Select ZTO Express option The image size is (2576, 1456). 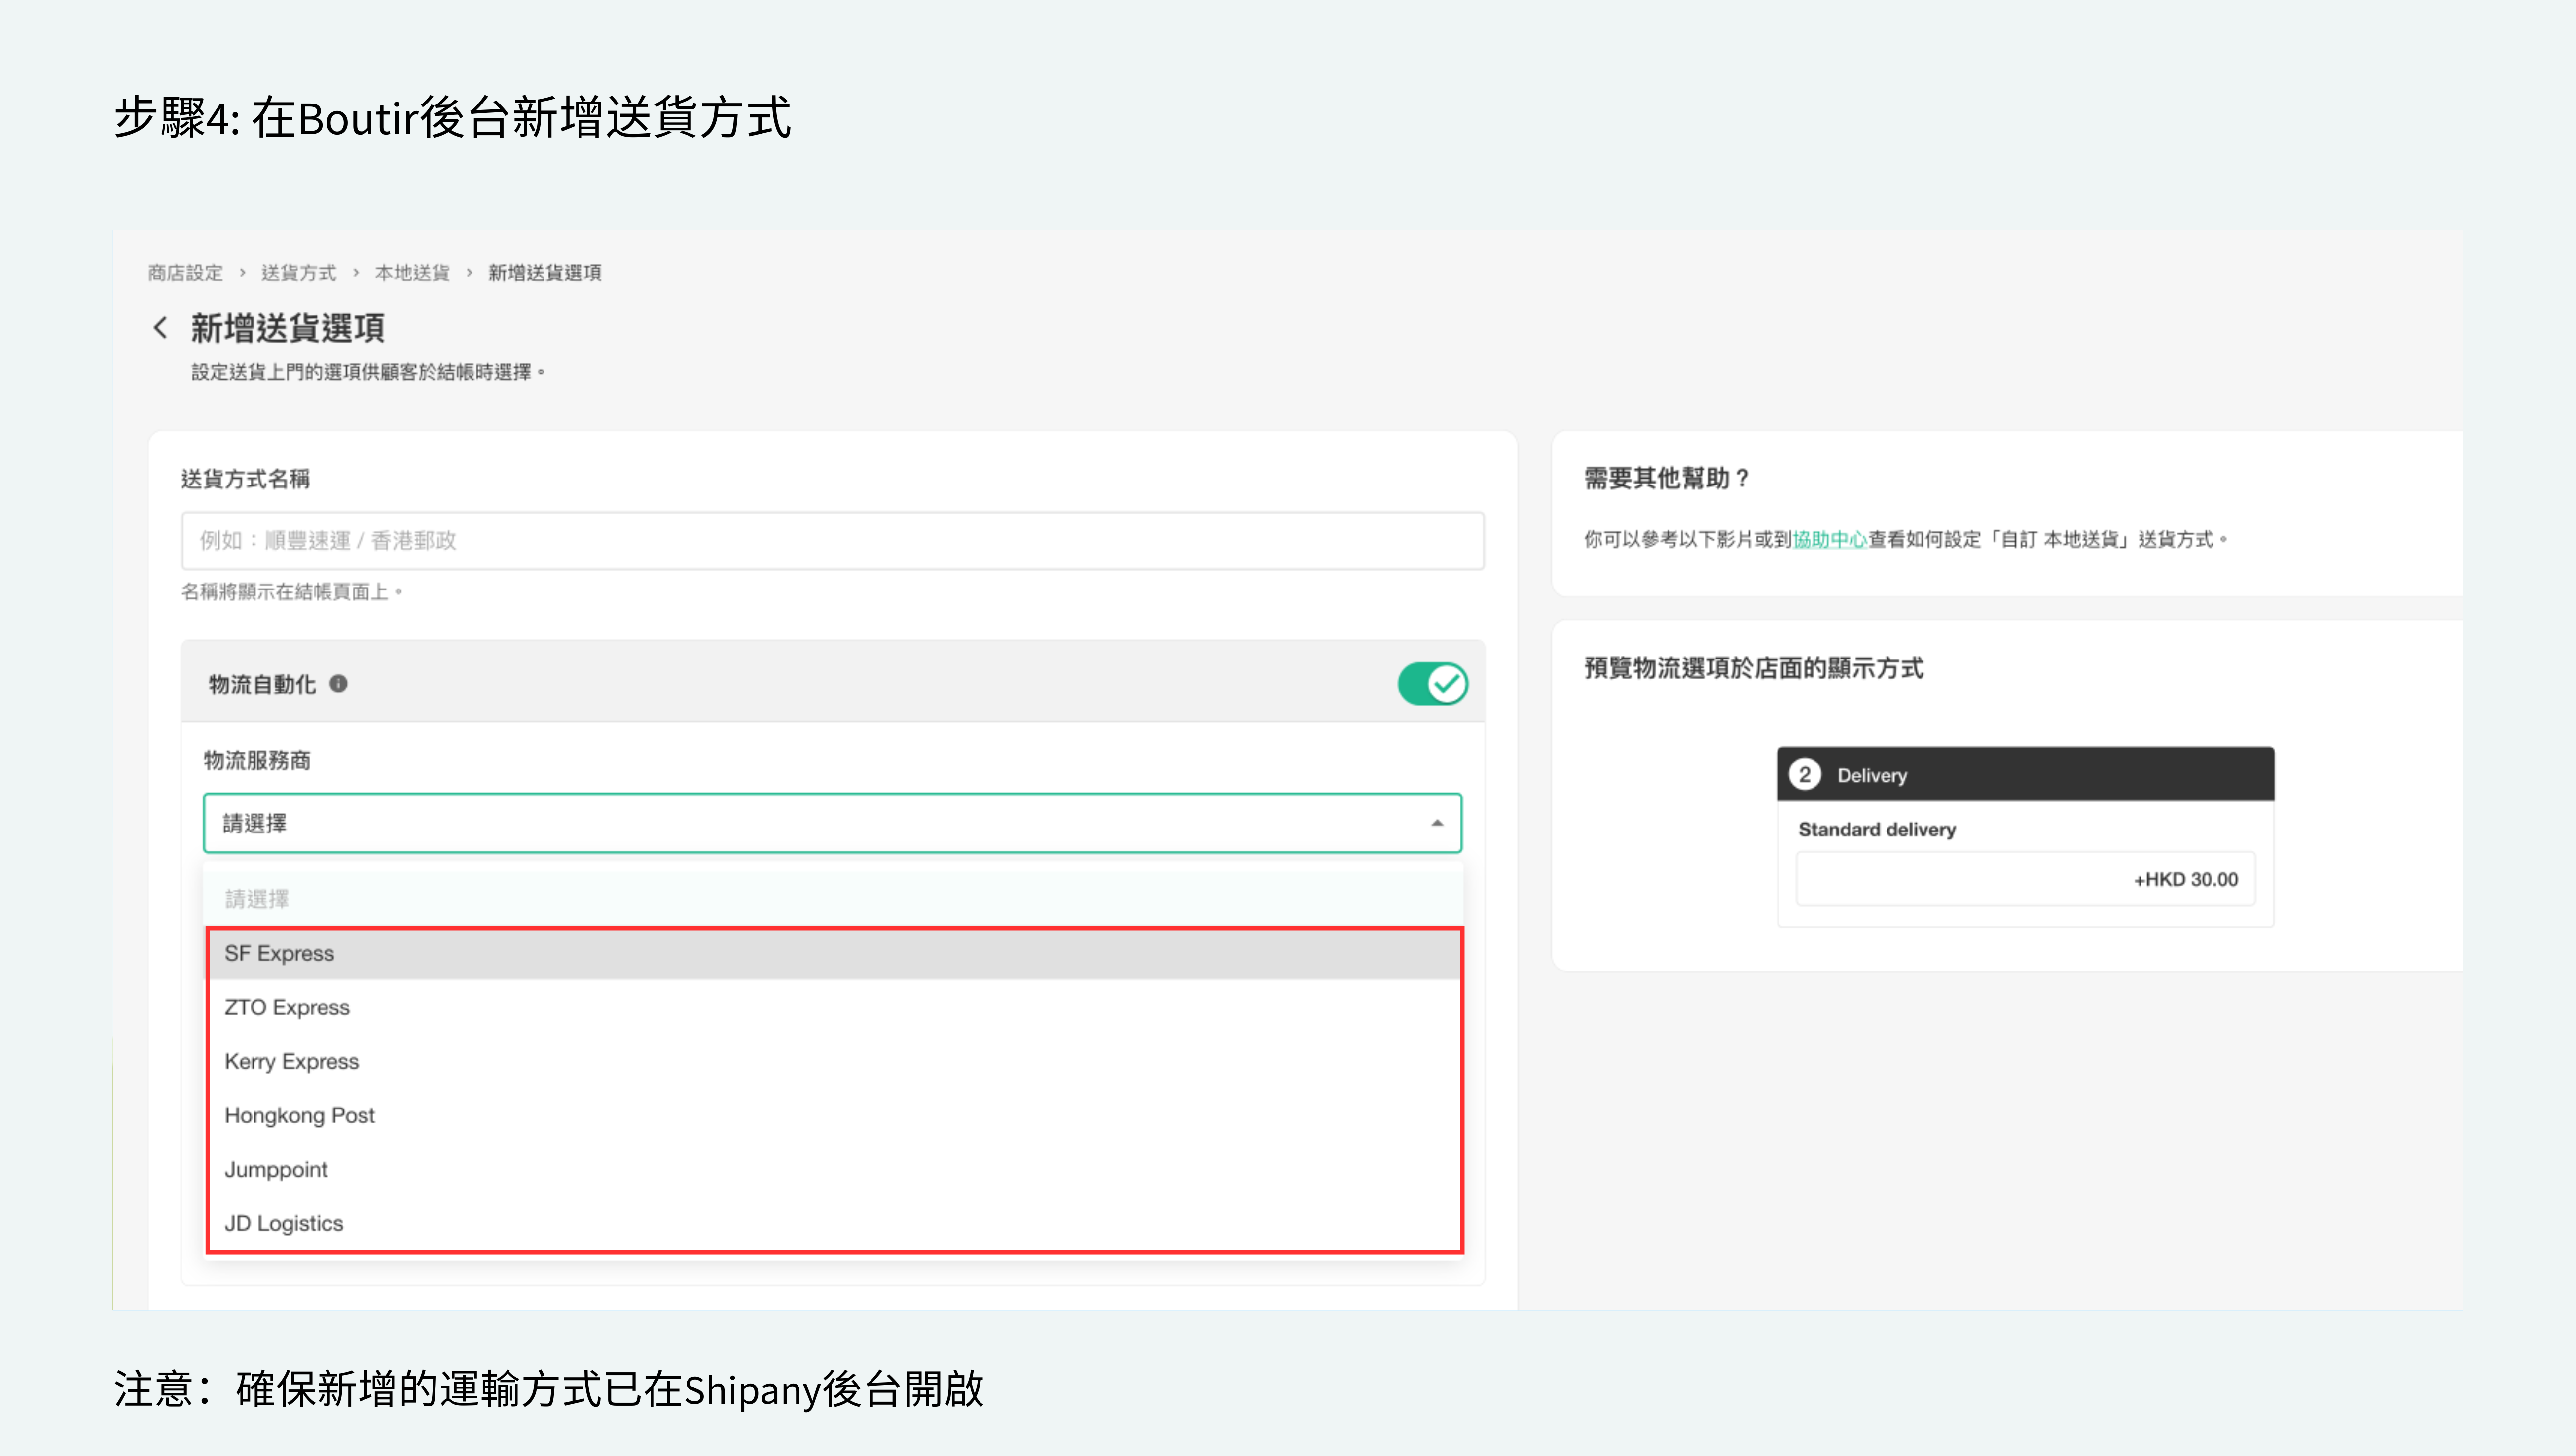[x=287, y=1007]
